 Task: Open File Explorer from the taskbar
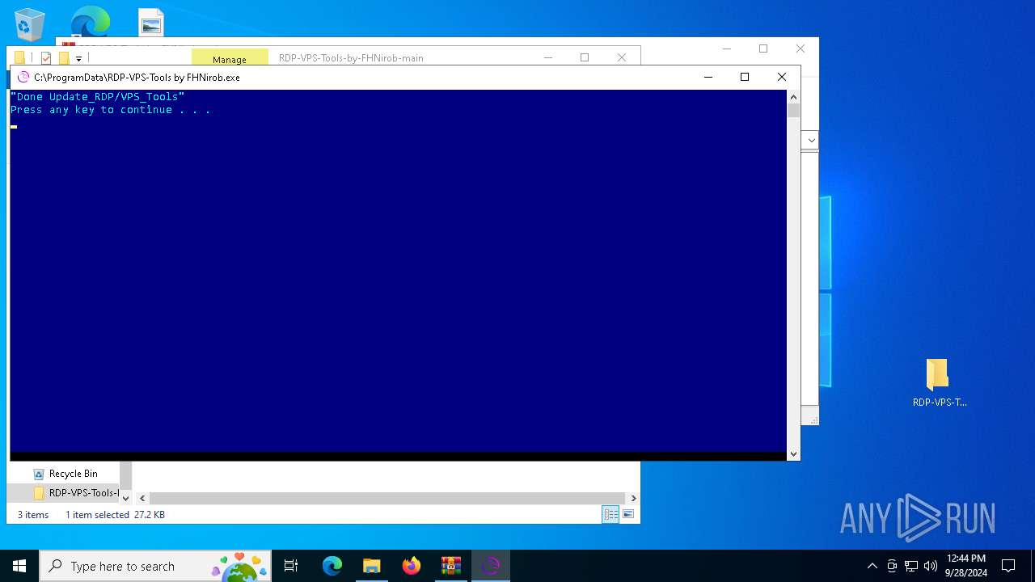click(x=372, y=566)
